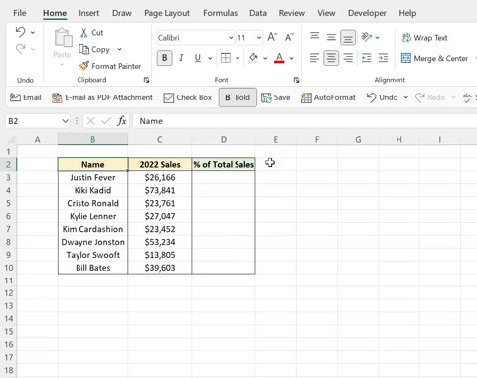
Task: Toggle Bold in the Font group
Action: pos(164,58)
